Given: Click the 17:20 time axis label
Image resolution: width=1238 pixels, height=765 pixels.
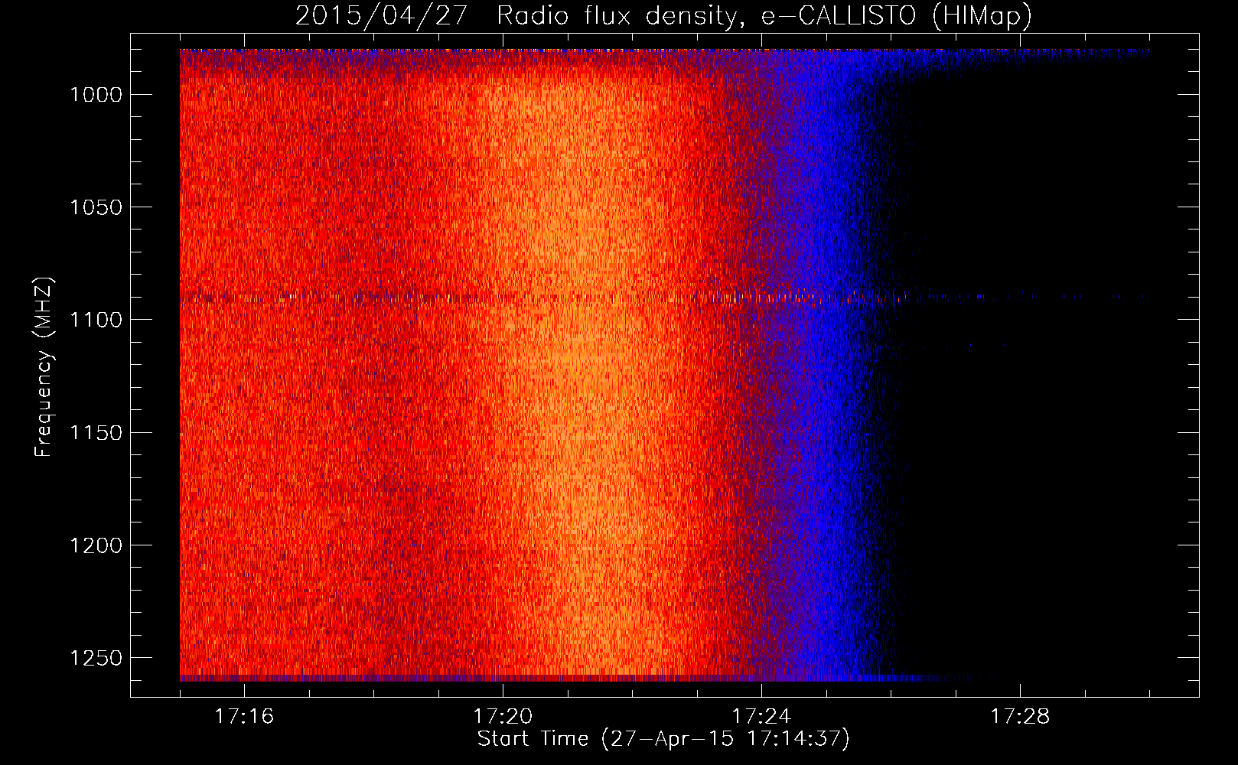Looking at the screenshot, I should [503, 716].
